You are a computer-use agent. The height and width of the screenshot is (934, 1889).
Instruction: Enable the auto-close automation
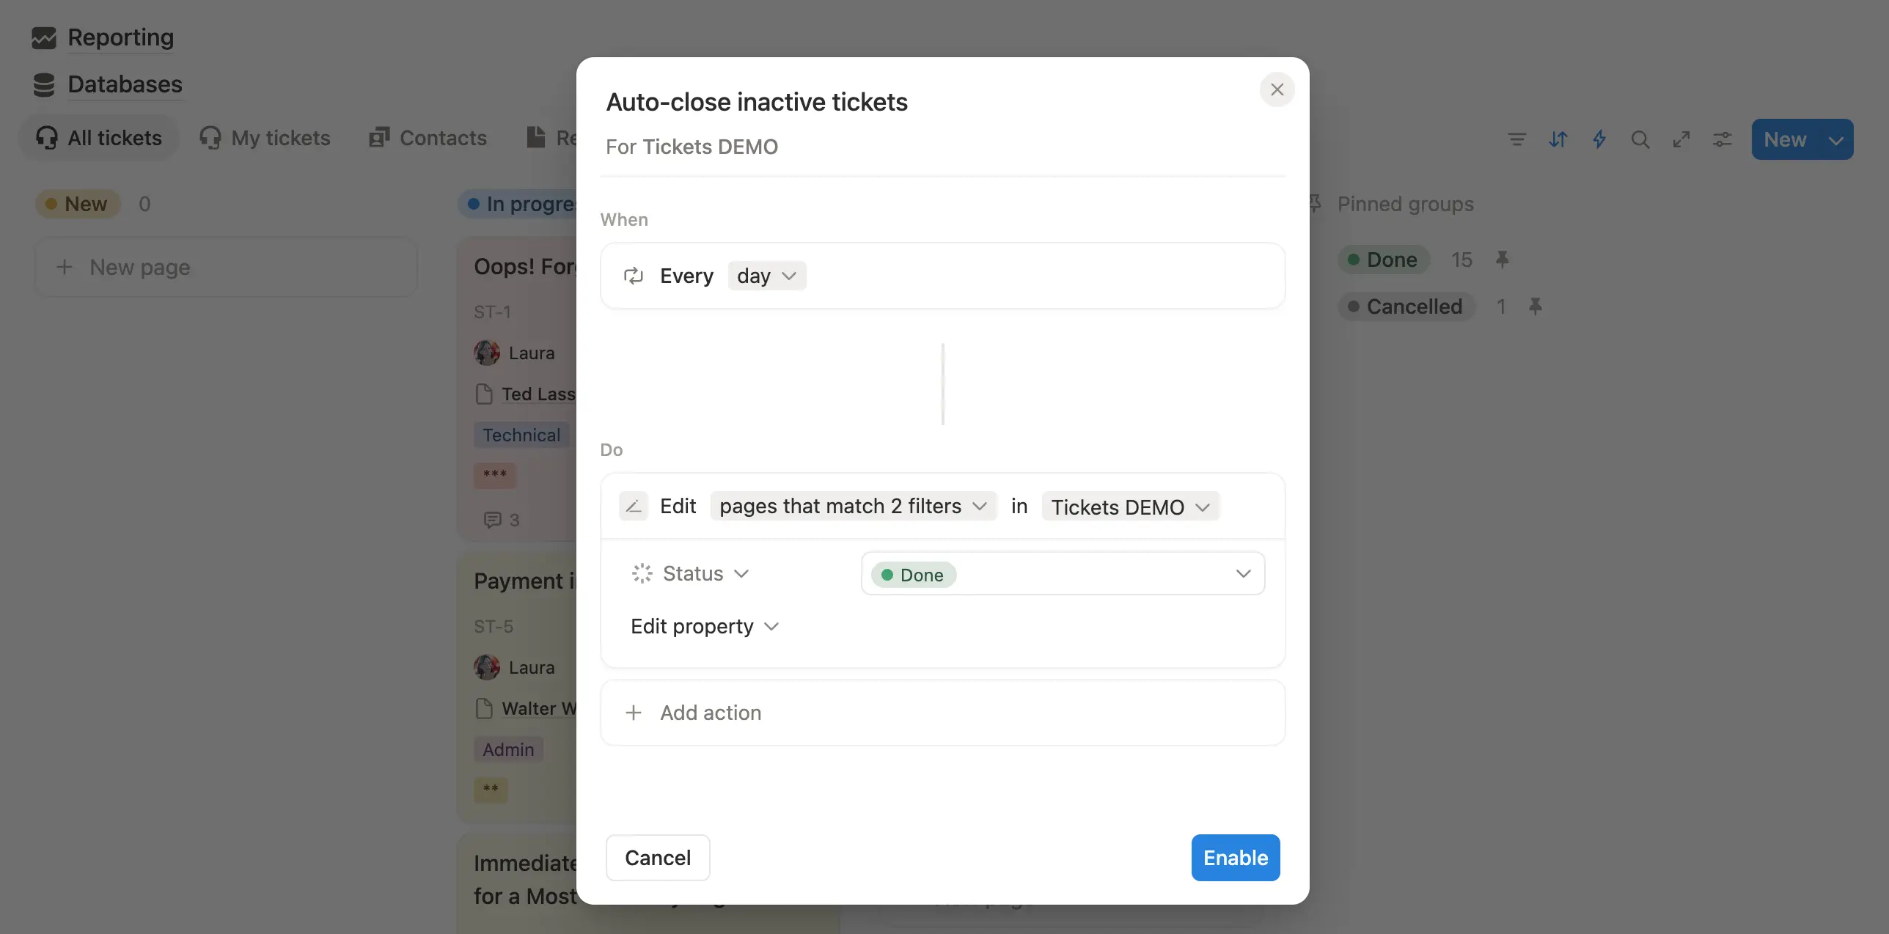tap(1235, 857)
